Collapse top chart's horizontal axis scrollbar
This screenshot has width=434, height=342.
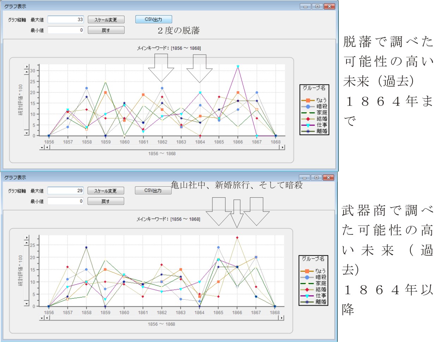42,148
